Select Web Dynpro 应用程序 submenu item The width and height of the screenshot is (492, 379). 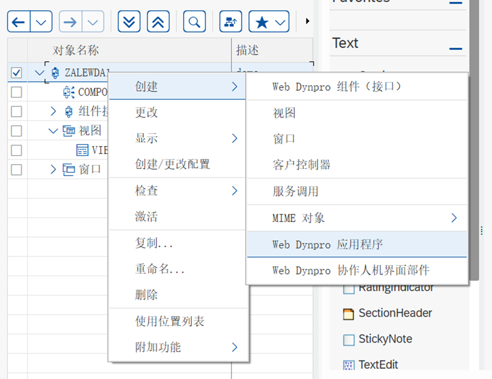coord(357,244)
